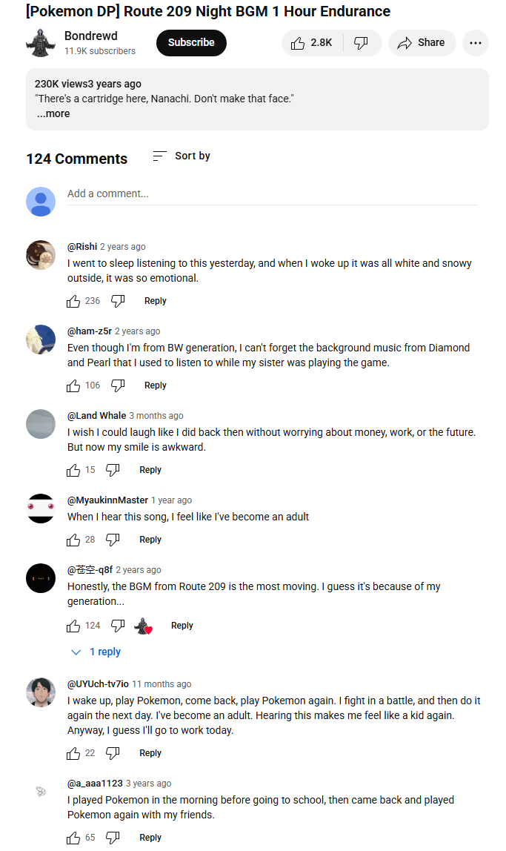This screenshot has width=506, height=851.
Task: Expand 1 reply under @苍空-q8f comment
Action: [x=96, y=652]
